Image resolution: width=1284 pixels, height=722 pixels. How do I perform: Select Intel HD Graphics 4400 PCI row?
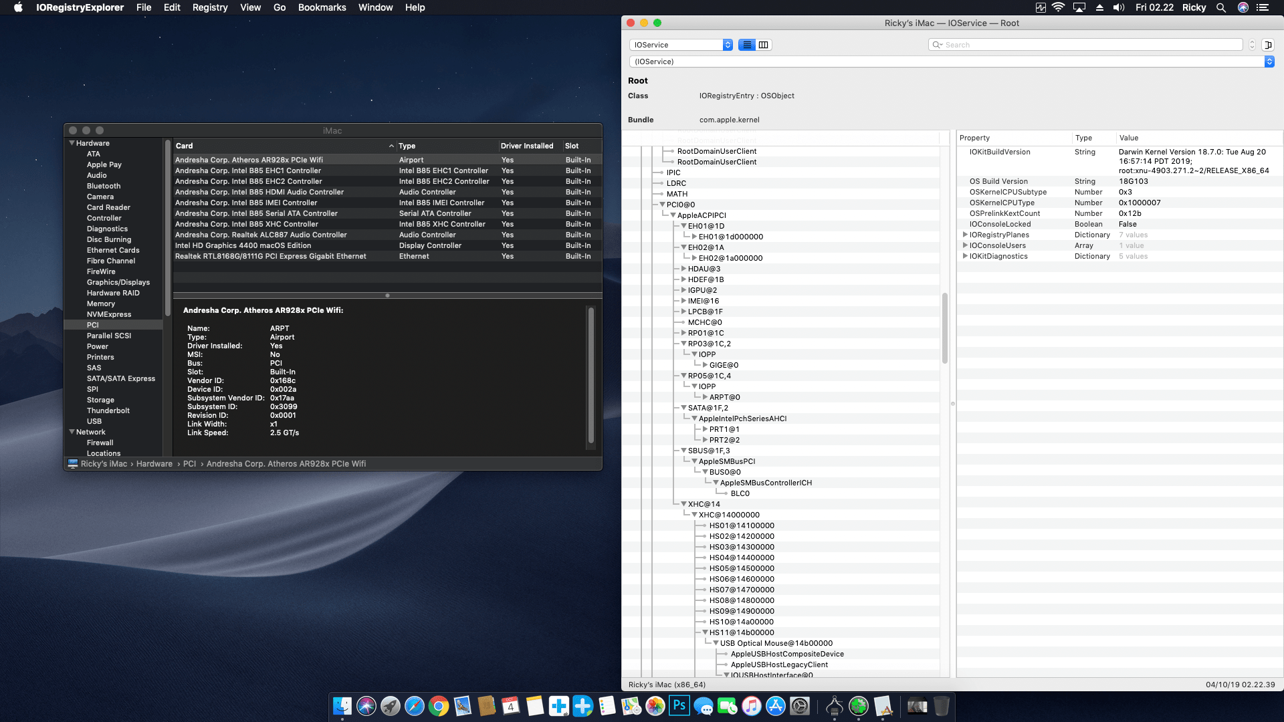click(x=387, y=245)
